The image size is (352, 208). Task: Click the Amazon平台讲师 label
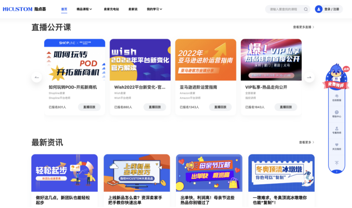pyautogui.click(x=190, y=98)
